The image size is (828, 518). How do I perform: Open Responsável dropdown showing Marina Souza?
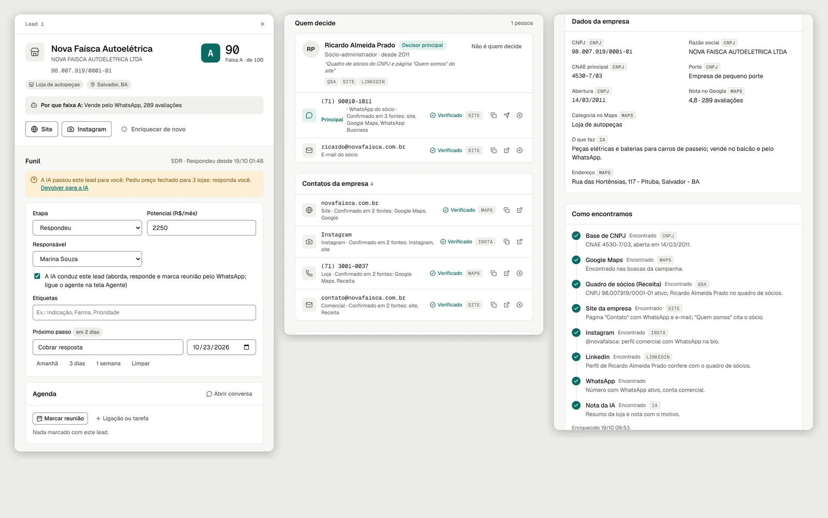(87, 259)
